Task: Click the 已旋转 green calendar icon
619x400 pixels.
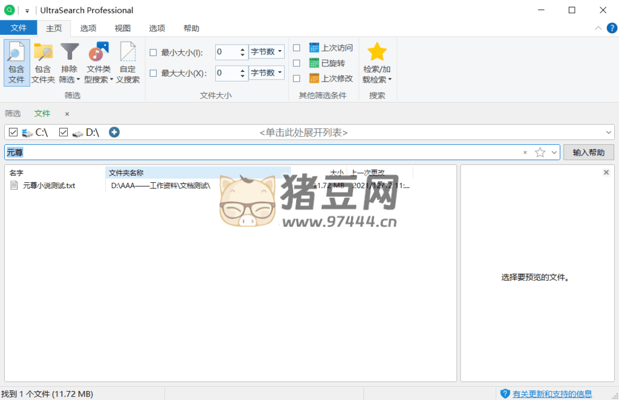Action: 314,63
